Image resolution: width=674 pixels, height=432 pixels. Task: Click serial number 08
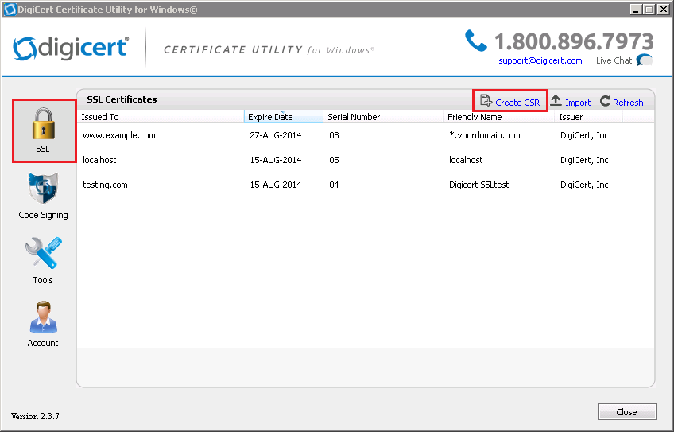pos(334,135)
